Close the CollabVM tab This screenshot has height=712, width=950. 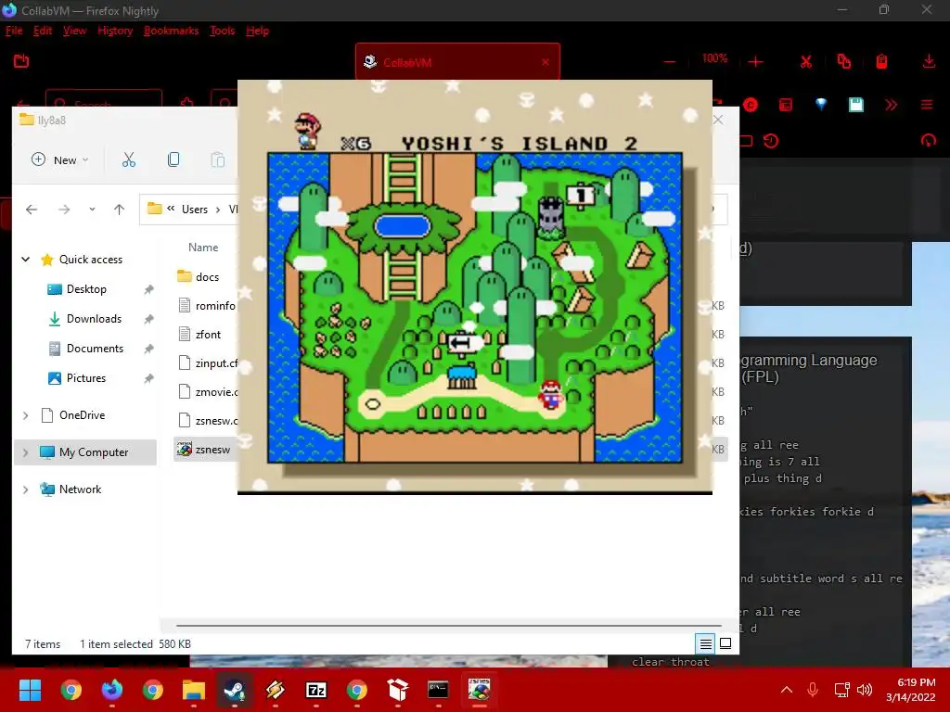(x=546, y=62)
